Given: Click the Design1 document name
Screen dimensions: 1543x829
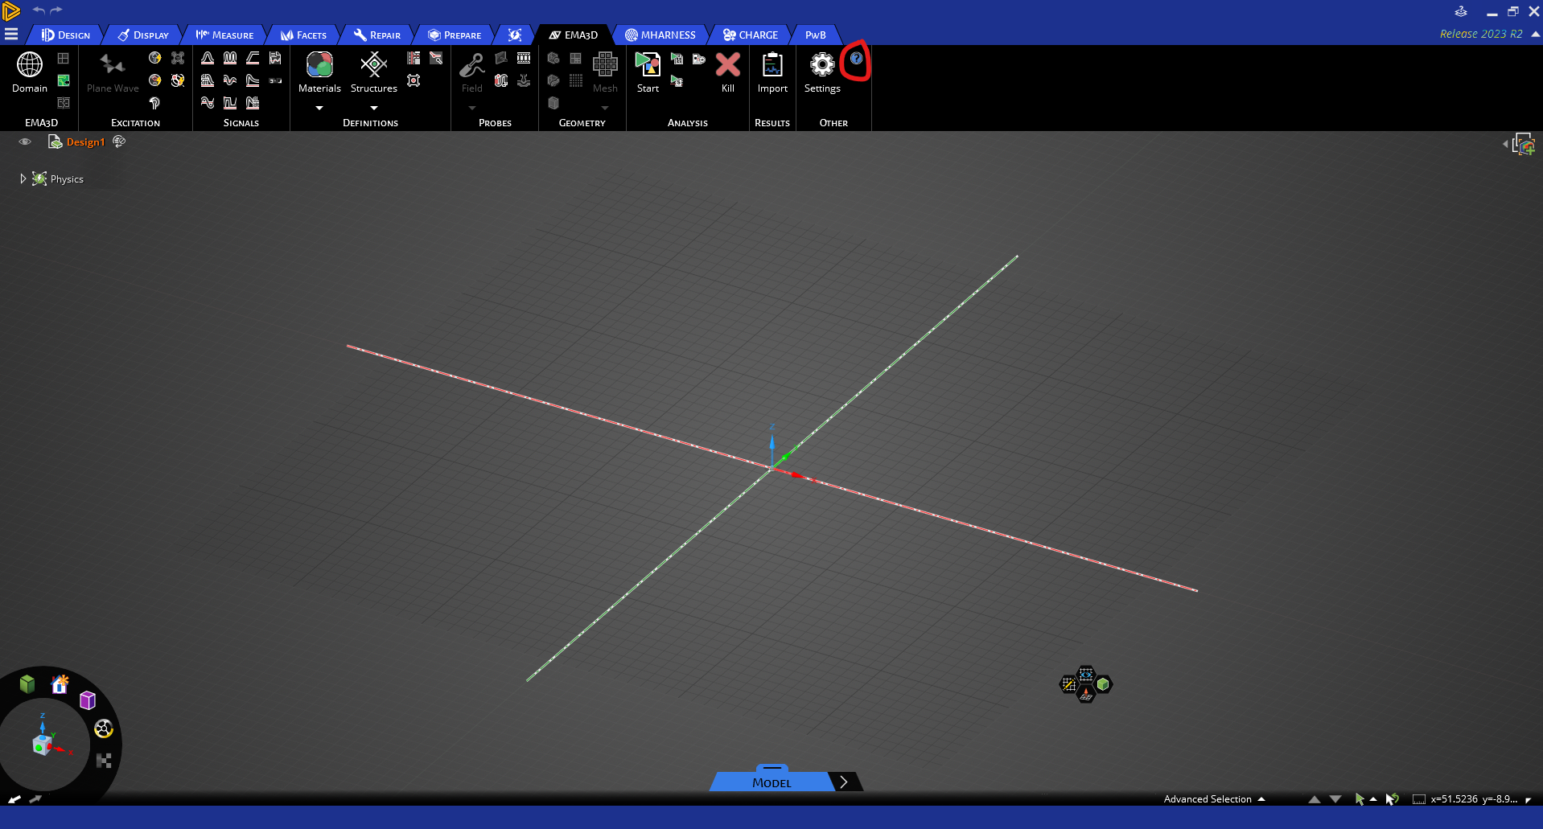Looking at the screenshot, I should pos(85,142).
